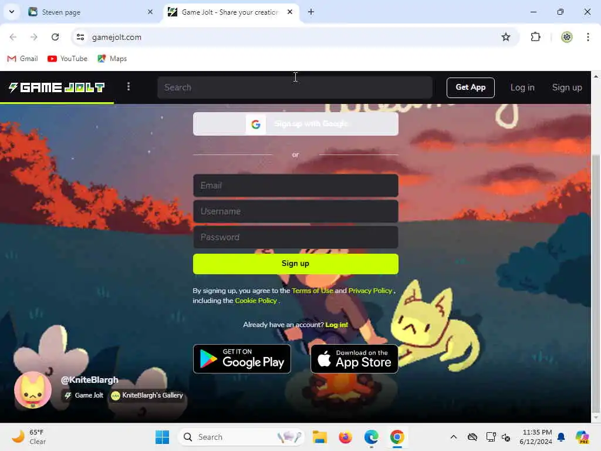Open the Terms of Use link
The height and width of the screenshot is (451, 601).
pos(312,291)
